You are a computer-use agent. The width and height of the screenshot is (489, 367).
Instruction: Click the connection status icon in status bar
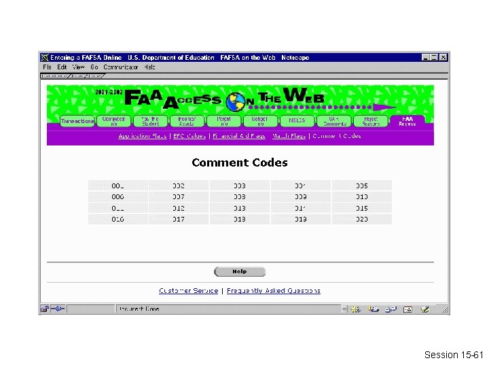(57, 309)
